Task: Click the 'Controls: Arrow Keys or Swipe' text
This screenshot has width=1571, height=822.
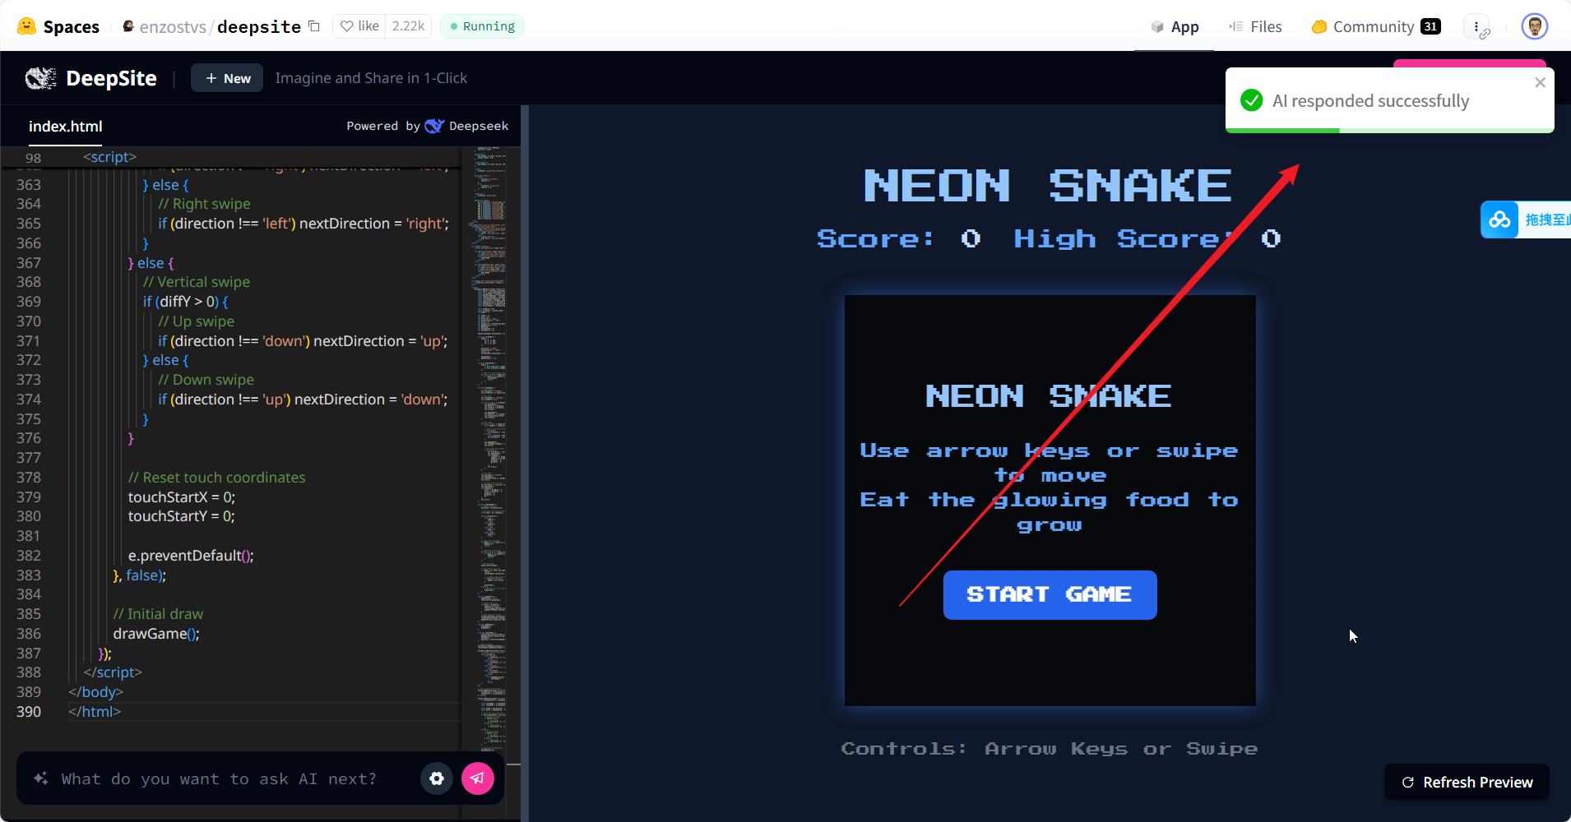Action: 1049,749
